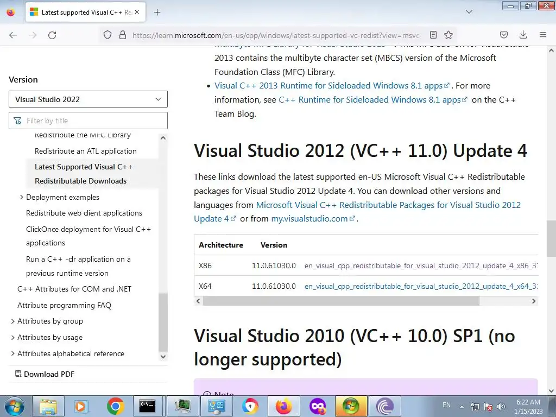Open the my.visualstudio.com link
The height and width of the screenshot is (417, 556).
pyautogui.click(x=313, y=219)
